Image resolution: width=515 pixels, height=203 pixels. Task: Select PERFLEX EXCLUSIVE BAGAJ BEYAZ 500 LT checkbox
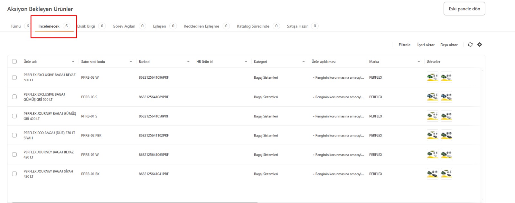pyautogui.click(x=14, y=77)
